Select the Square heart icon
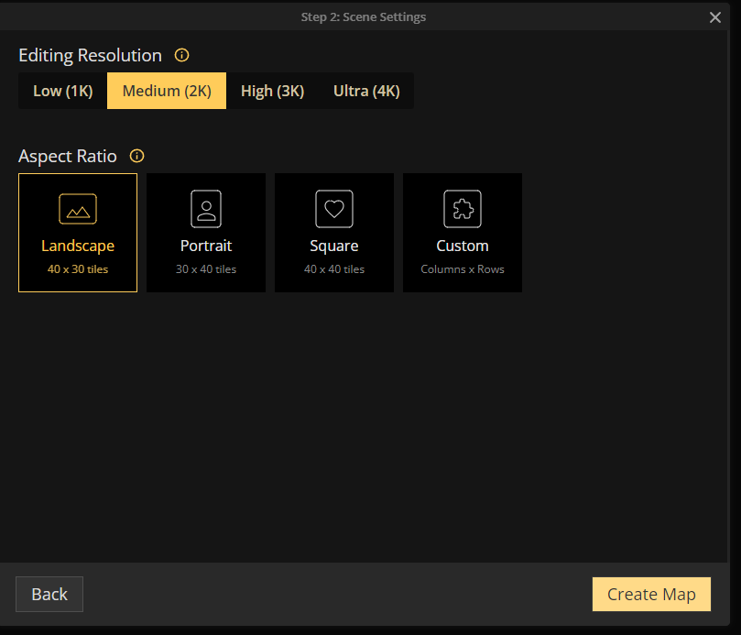The width and height of the screenshot is (741, 635). click(x=334, y=209)
